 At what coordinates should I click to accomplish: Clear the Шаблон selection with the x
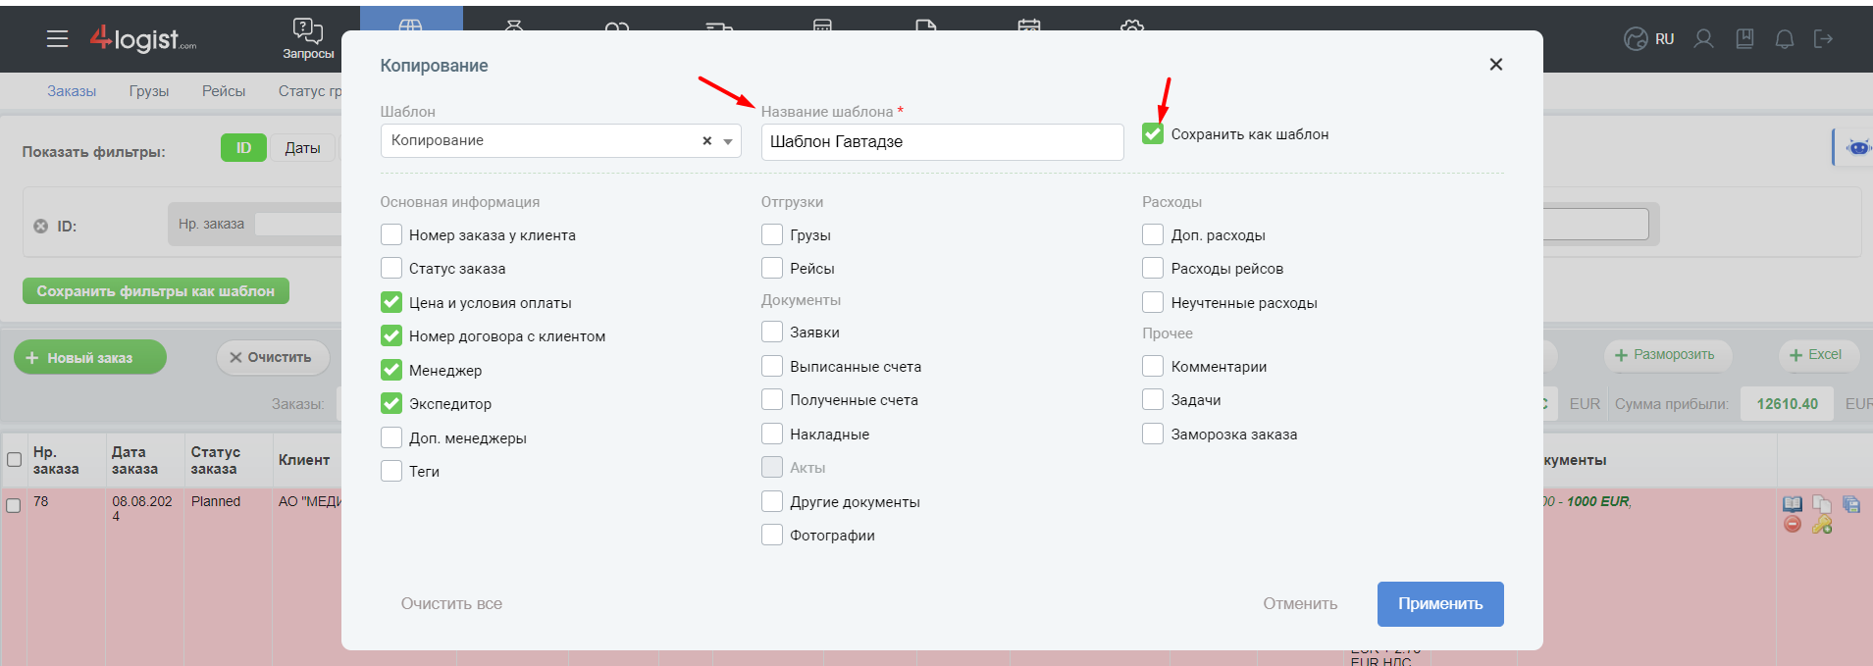point(706,141)
